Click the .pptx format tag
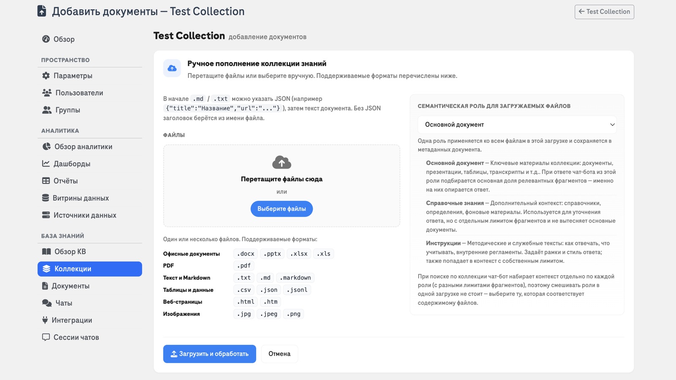 (272, 254)
